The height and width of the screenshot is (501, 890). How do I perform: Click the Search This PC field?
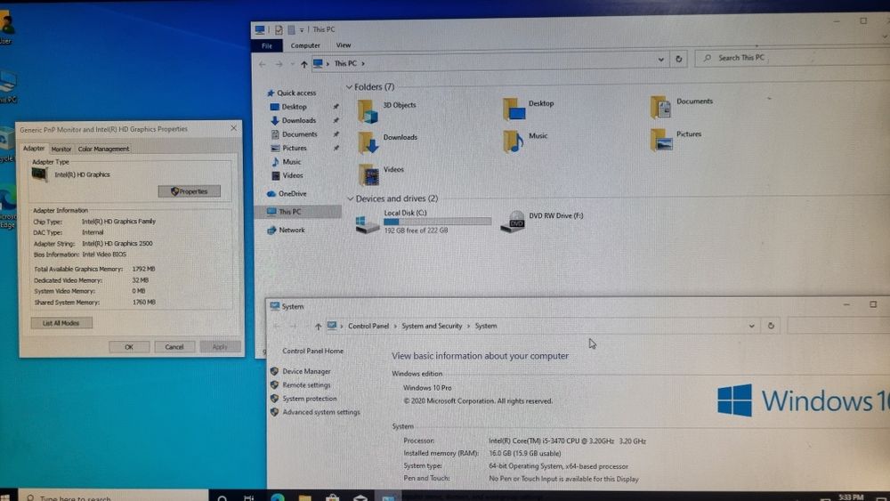tap(792, 57)
